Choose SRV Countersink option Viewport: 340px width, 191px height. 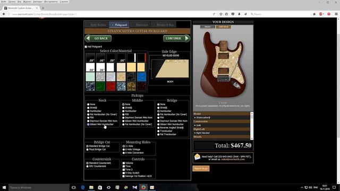87,166
